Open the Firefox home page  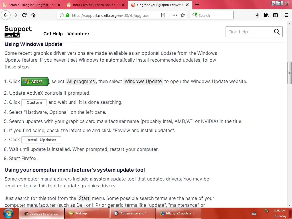pyautogui.click(x=33, y=15)
